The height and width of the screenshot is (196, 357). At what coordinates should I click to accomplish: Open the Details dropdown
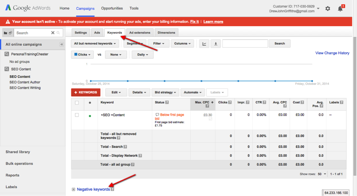139,92
